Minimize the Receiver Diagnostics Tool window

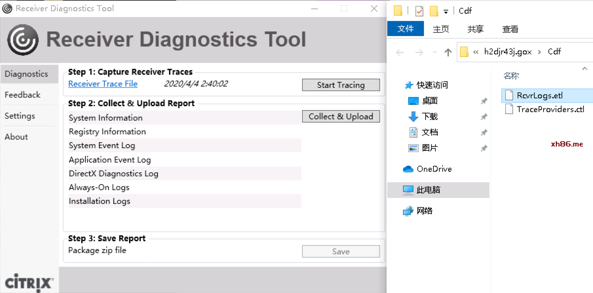click(x=315, y=9)
